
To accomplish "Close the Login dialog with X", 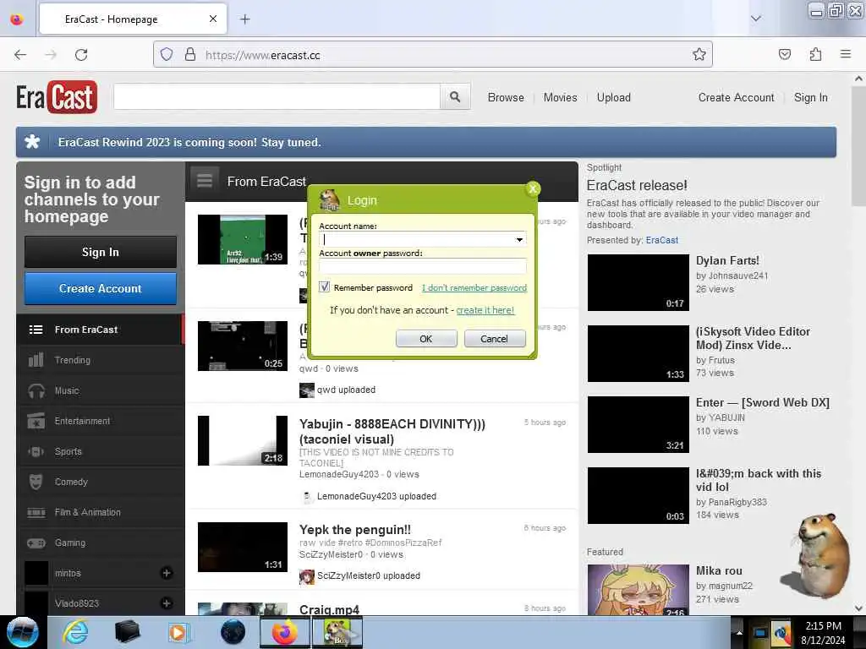I will point(533,188).
